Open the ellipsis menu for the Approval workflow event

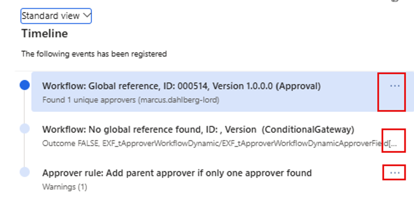pos(394,86)
